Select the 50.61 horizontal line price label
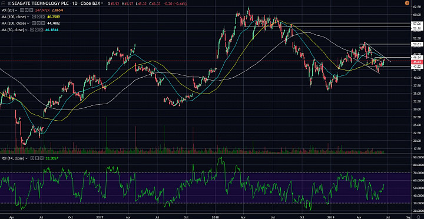 pyautogui.click(x=416, y=44)
